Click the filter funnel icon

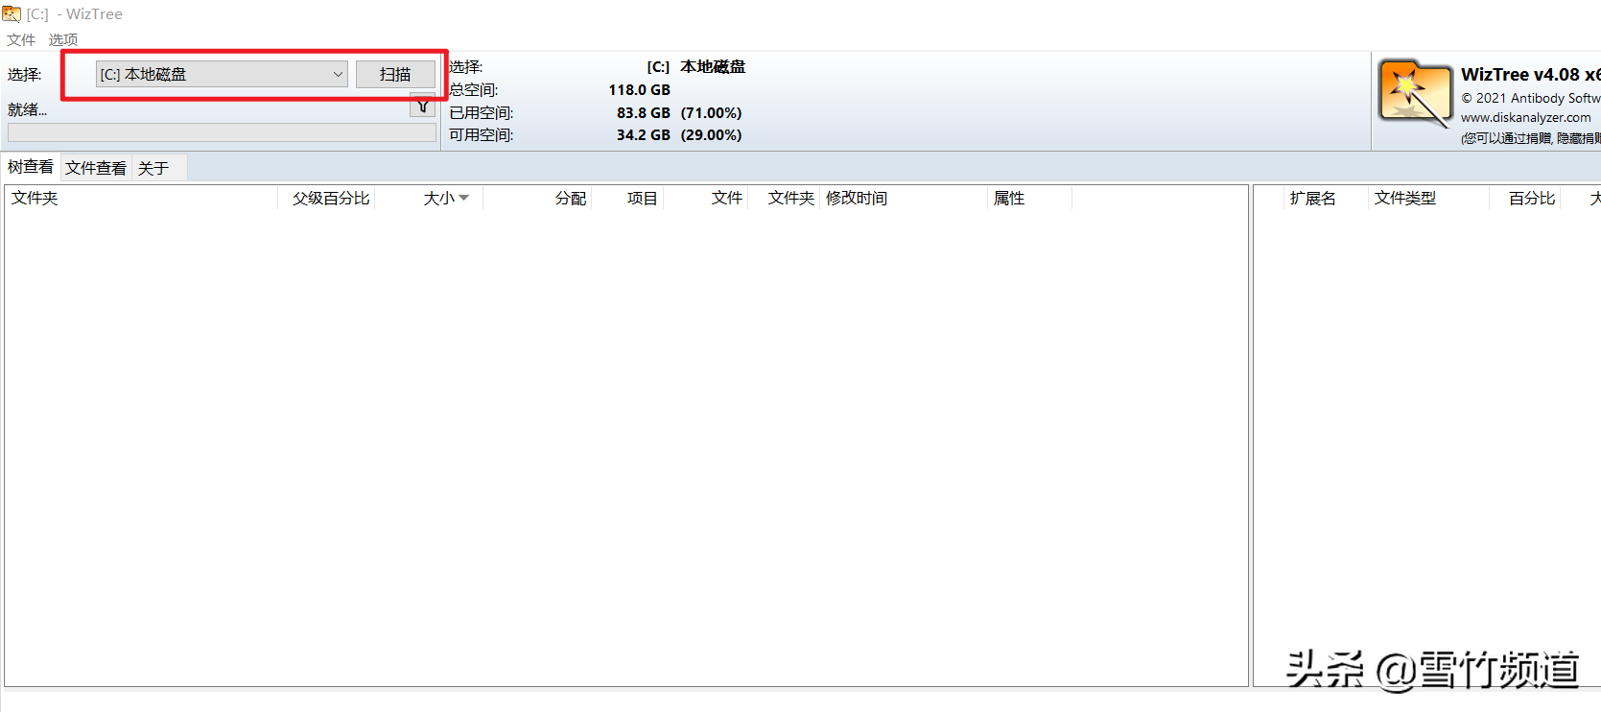point(423,107)
